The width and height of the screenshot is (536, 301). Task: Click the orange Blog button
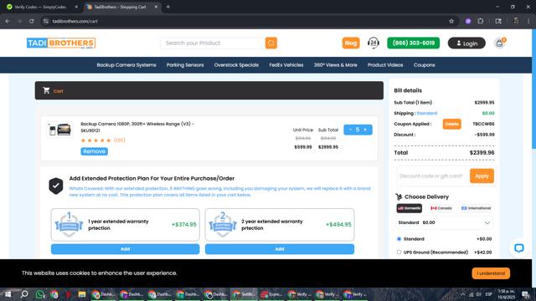click(351, 43)
